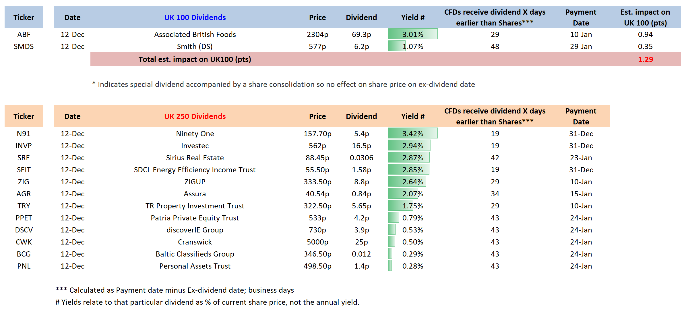Click Personal Assets Trust name
Viewport: 686px width, 313px height.
click(x=195, y=266)
